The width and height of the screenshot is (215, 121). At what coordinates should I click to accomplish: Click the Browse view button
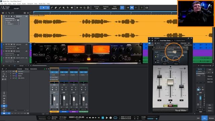pyautogui.click(x=211, y=118)
